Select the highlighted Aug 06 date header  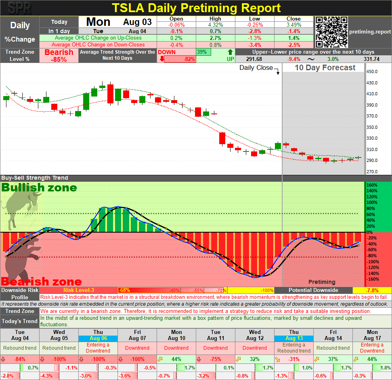[98, 338]
